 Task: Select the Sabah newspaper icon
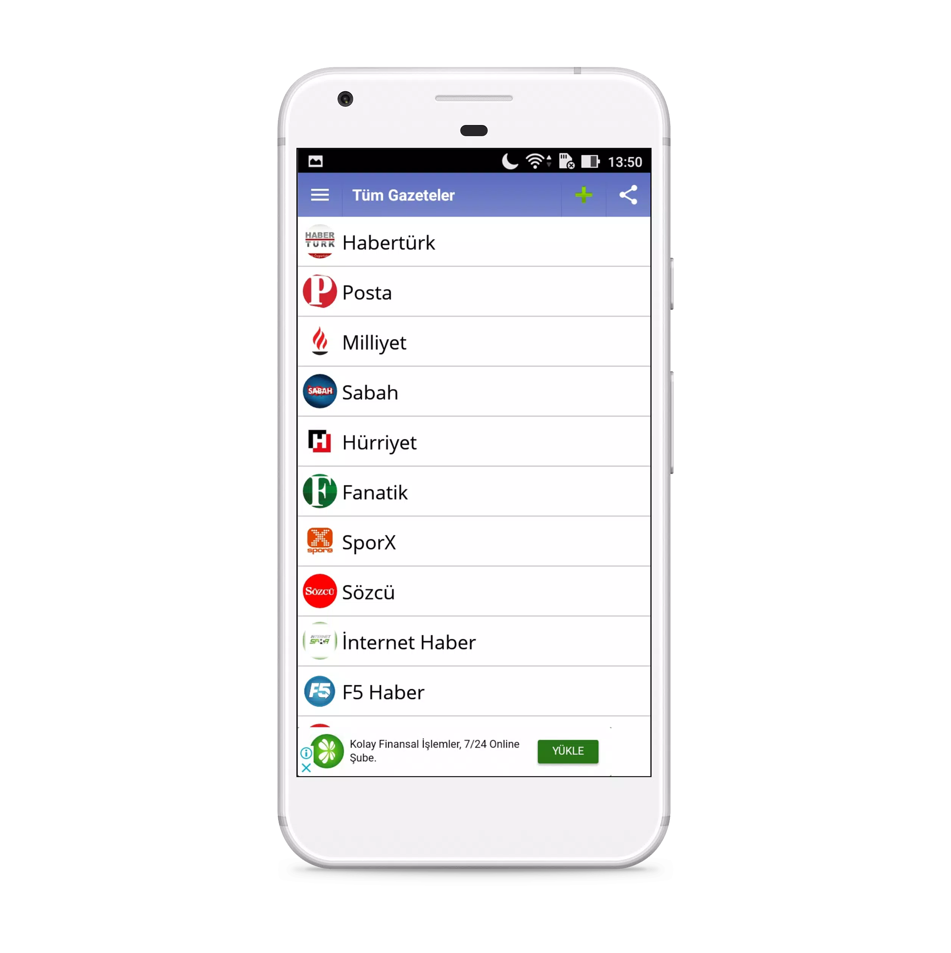click(319, 391)
